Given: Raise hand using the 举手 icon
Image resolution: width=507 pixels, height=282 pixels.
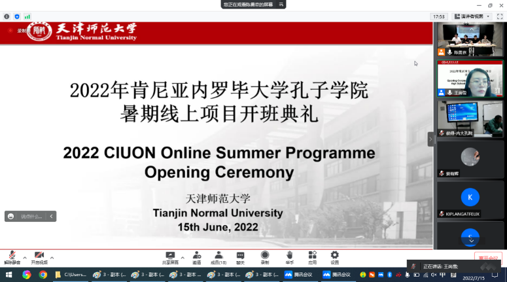Looking at the screenshot, I should click(289, 255).
